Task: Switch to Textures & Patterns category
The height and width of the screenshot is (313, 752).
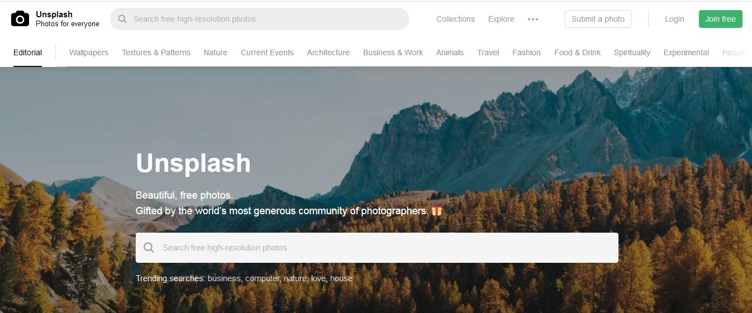Action: pyautogui.click(x=156, y=52)
